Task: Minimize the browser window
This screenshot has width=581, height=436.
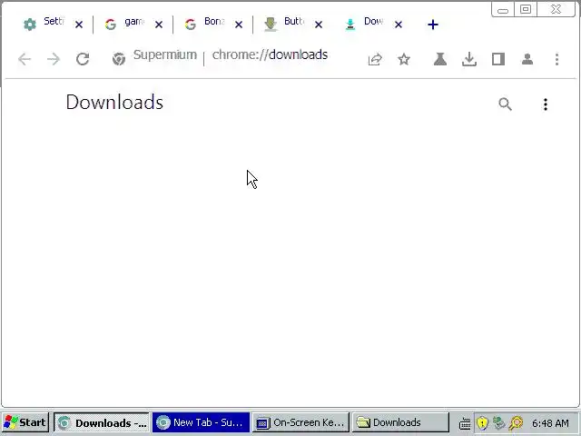Action: click(503, 10)
